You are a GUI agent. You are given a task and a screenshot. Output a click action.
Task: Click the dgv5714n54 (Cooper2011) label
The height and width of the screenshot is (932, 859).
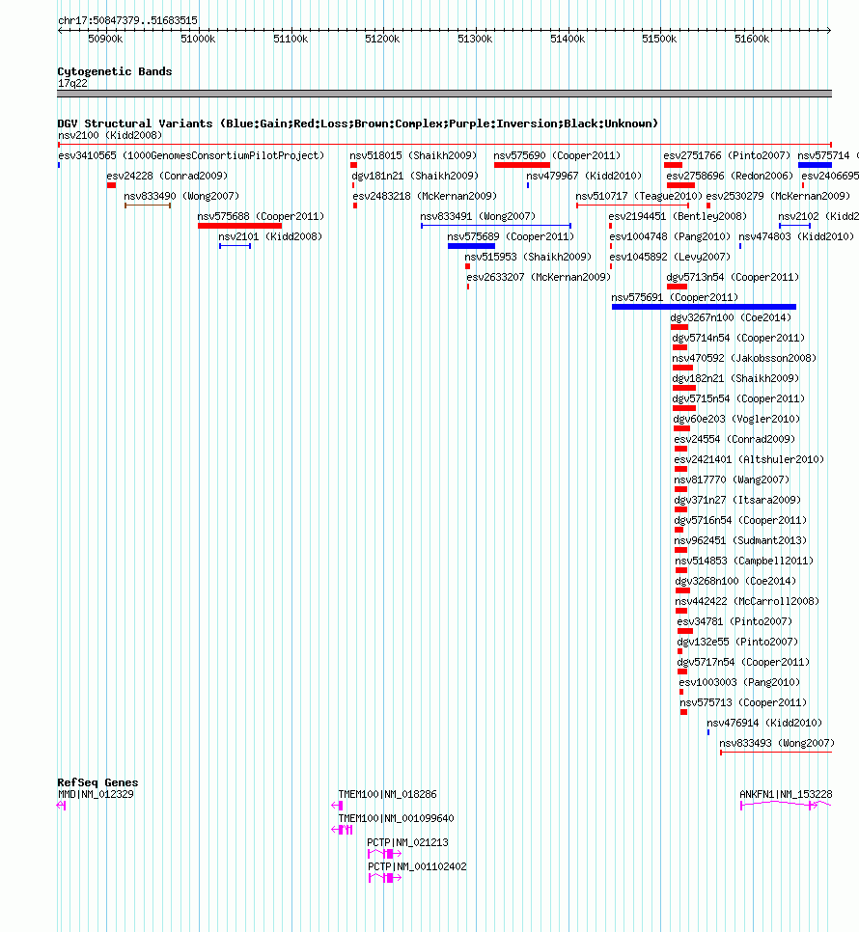pyautogui.click(x=738, y=338)
